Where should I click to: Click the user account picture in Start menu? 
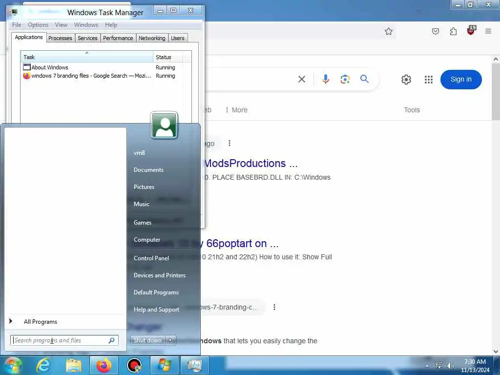tap(164, 125)
